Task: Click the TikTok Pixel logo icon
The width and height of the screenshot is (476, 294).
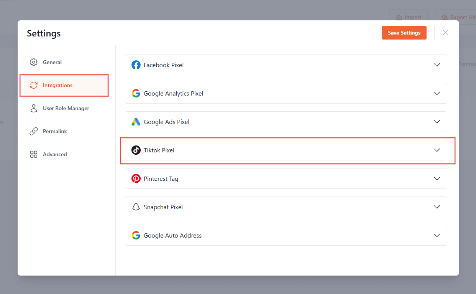Action: tap(136, 150)
